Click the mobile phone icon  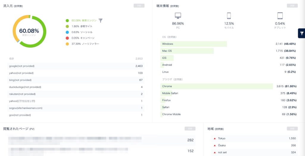coord(229,16)
